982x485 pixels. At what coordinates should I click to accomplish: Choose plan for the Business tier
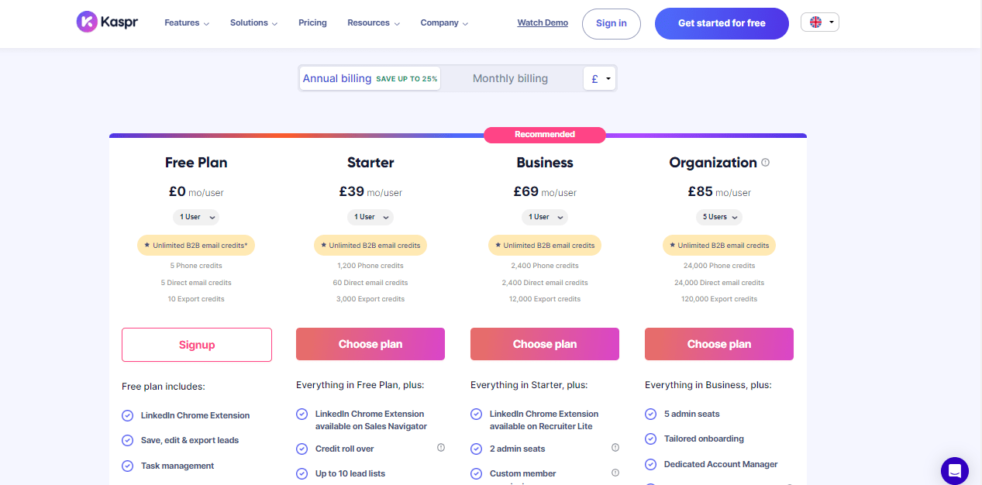tap(544, 343)
